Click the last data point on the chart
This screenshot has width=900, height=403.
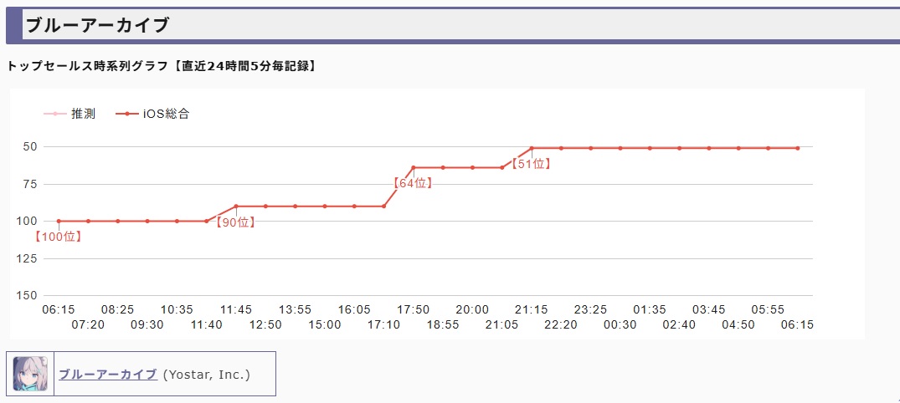797,148
